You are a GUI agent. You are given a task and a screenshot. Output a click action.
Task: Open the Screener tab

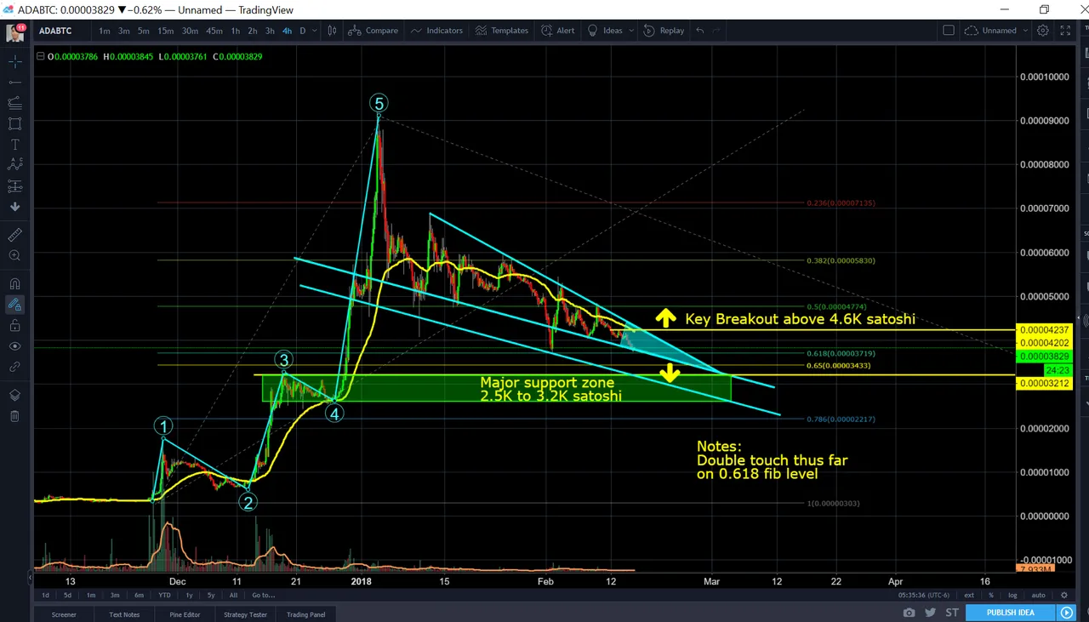64,614
